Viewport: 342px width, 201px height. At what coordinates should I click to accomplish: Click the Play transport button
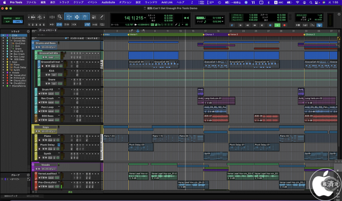(277, 25)
